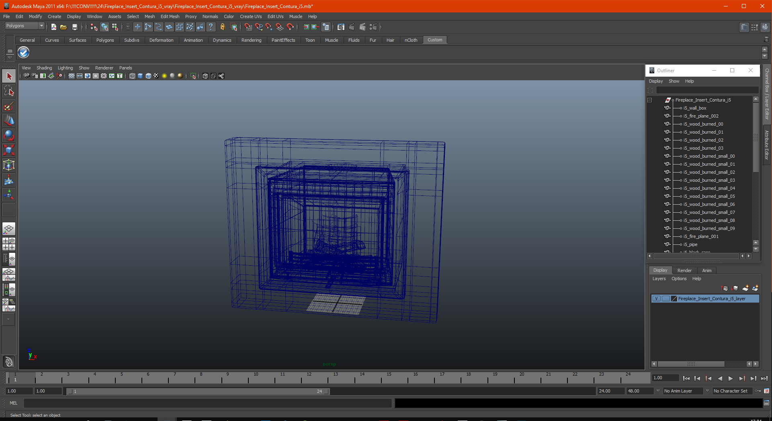This screenshot has height=421, width=772.
Task: Click the question mark help icon
Action: point(211,27)
